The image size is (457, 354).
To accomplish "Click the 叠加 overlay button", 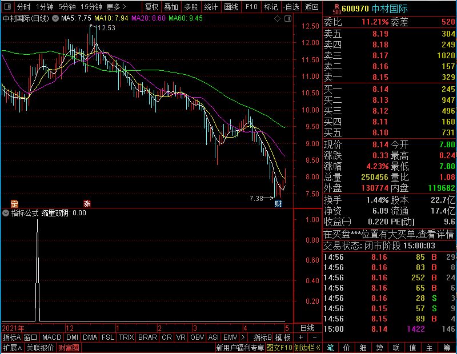I will pos(171,7).
